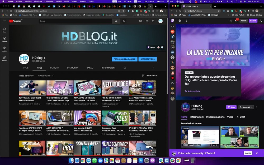The width and height of the screenshot is (264, 165).
Task: Open the 1:56:00 recent Twitch broadcast
Action: click(x=200, y=137)
